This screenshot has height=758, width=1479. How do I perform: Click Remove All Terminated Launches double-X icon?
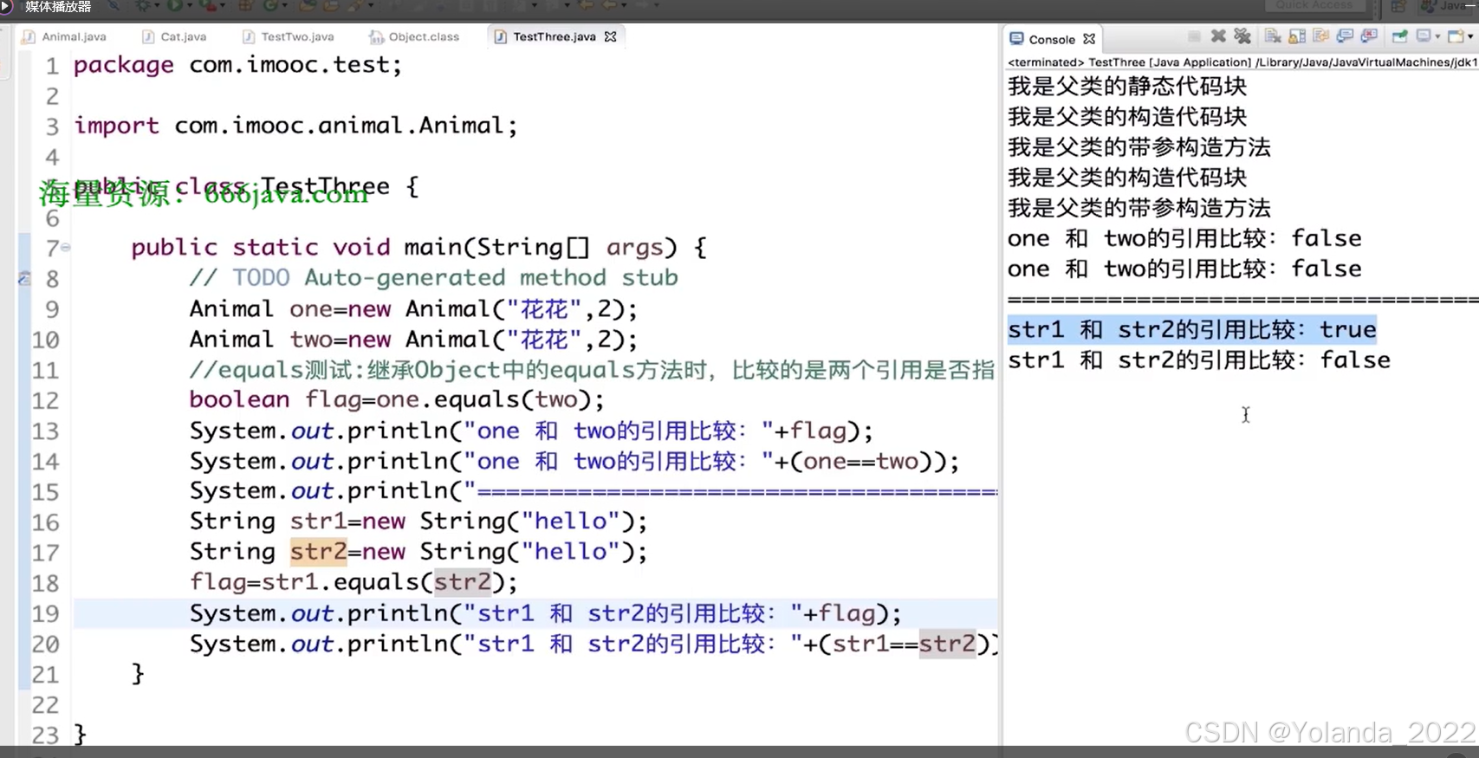[x=1242, y=36]
